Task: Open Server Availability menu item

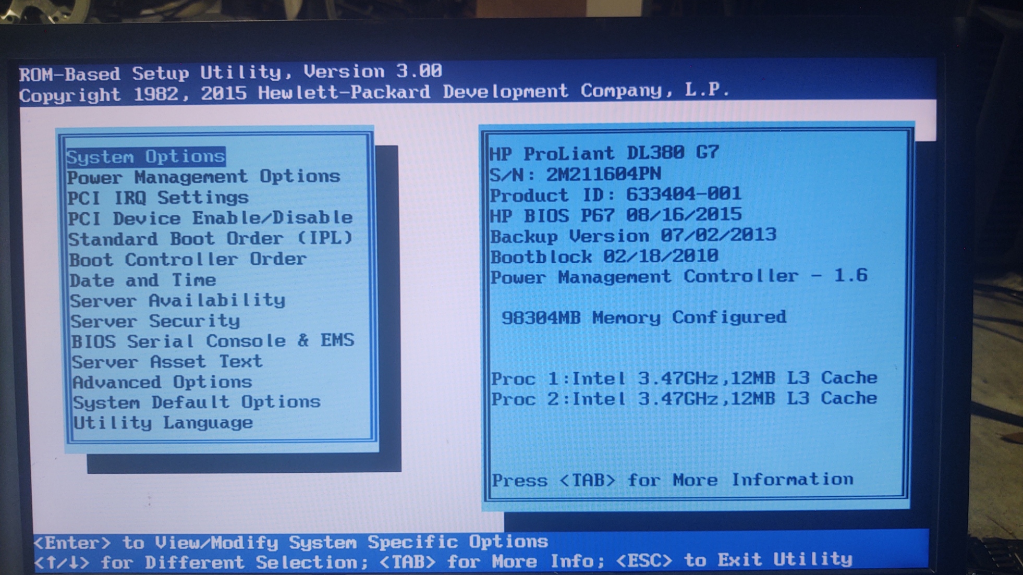Action: coord(178,300)
